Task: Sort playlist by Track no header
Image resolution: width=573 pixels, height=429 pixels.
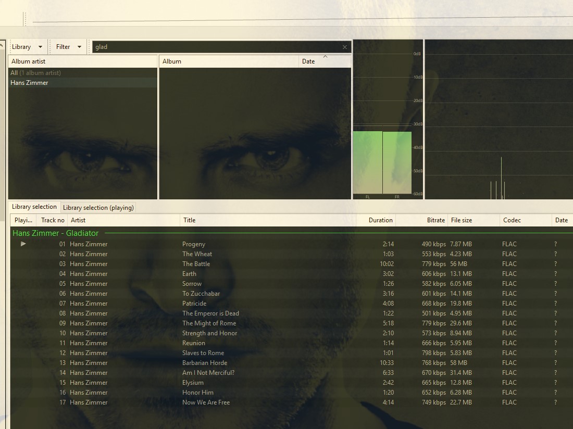Action: point(52,220)
